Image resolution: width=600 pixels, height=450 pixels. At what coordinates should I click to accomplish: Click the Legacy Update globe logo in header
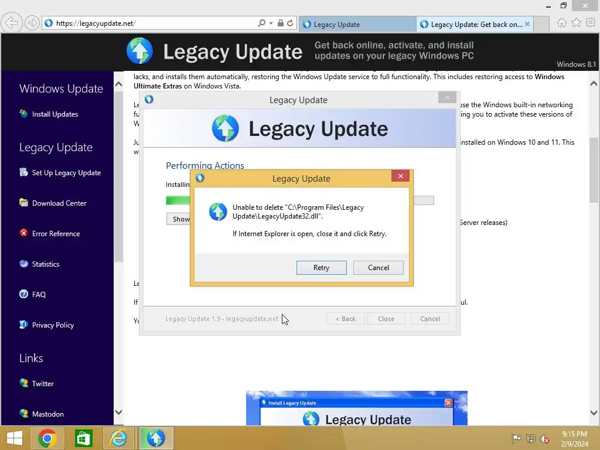(139, 51)
